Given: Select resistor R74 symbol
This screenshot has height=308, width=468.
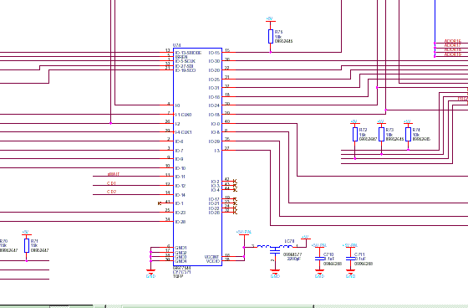Looking at the screenshot, I should pyautogui.click(x=408, y=134).
